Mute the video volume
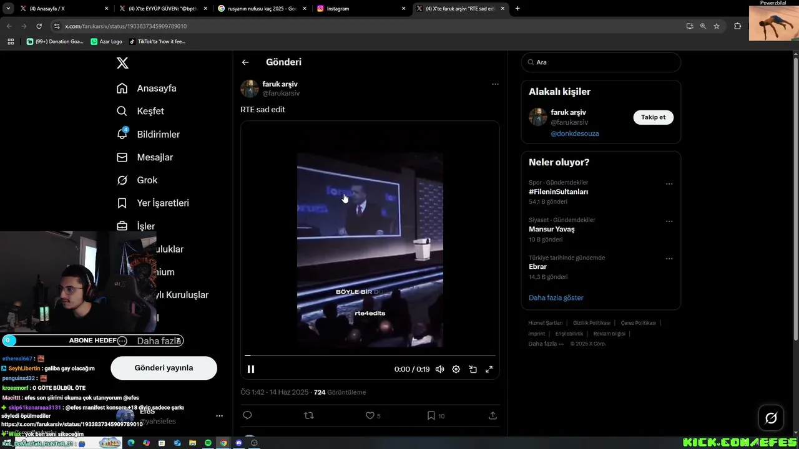This screenshot has height=449, width=799. (x=439, y=369)
